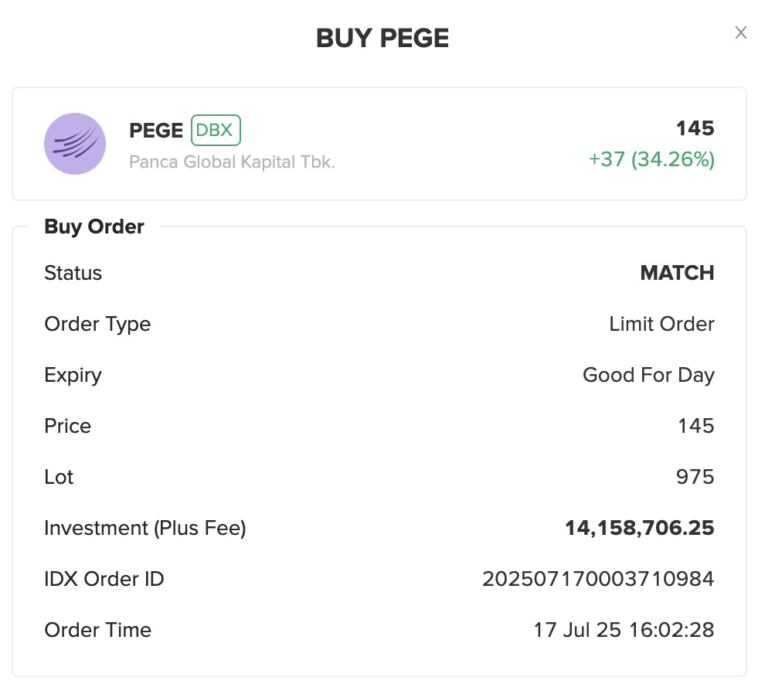
Task: Click the IDX Order ID number
Action: click(598, 579)
